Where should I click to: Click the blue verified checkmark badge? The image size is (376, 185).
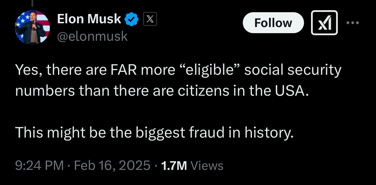[131, 19]
